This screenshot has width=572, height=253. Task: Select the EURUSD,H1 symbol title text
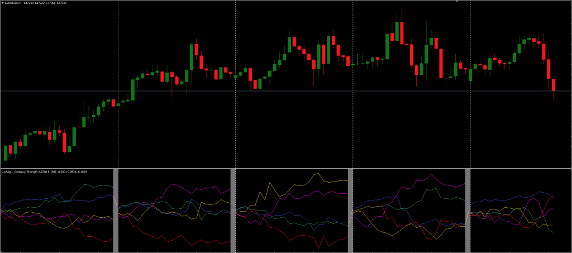pyautogui.click(x=16, y=3)
